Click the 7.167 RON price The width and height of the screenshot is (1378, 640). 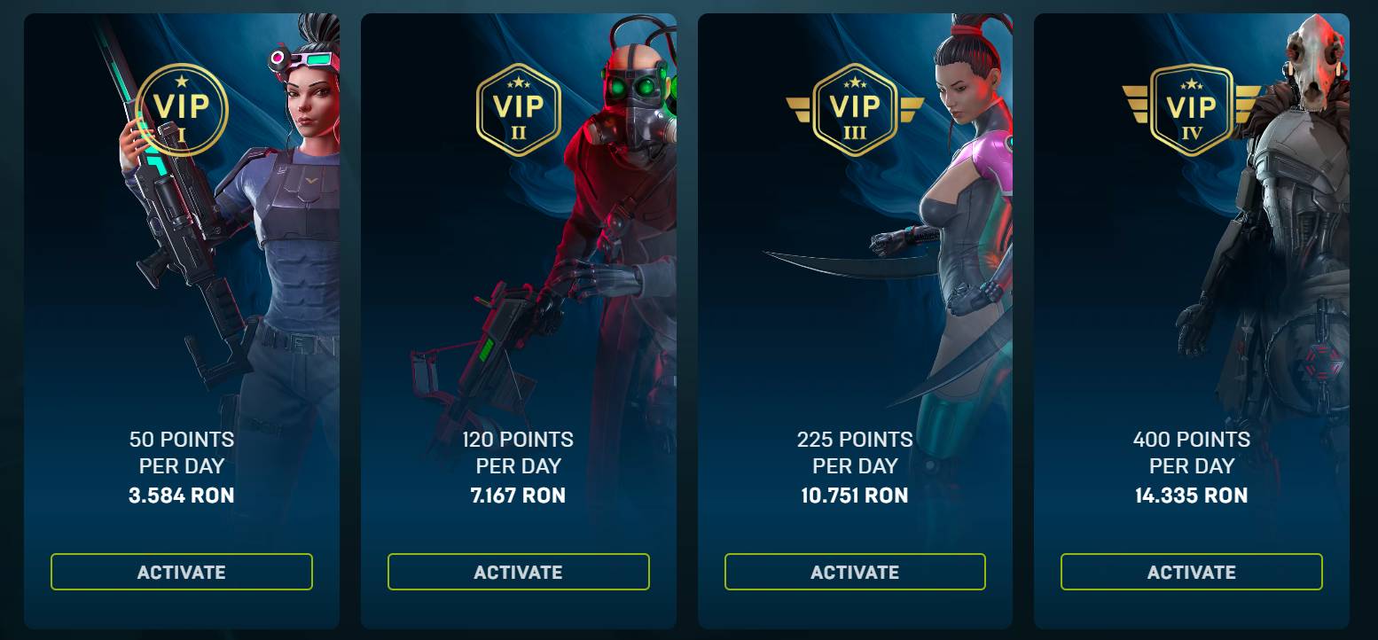(519, 495)
